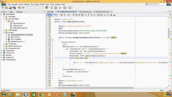The image size is (172, 97).
Task: Open the Navigate menu
Action: pos(15,4)
